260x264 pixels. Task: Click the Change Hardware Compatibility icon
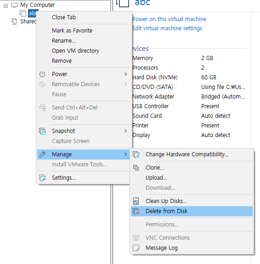136,154
